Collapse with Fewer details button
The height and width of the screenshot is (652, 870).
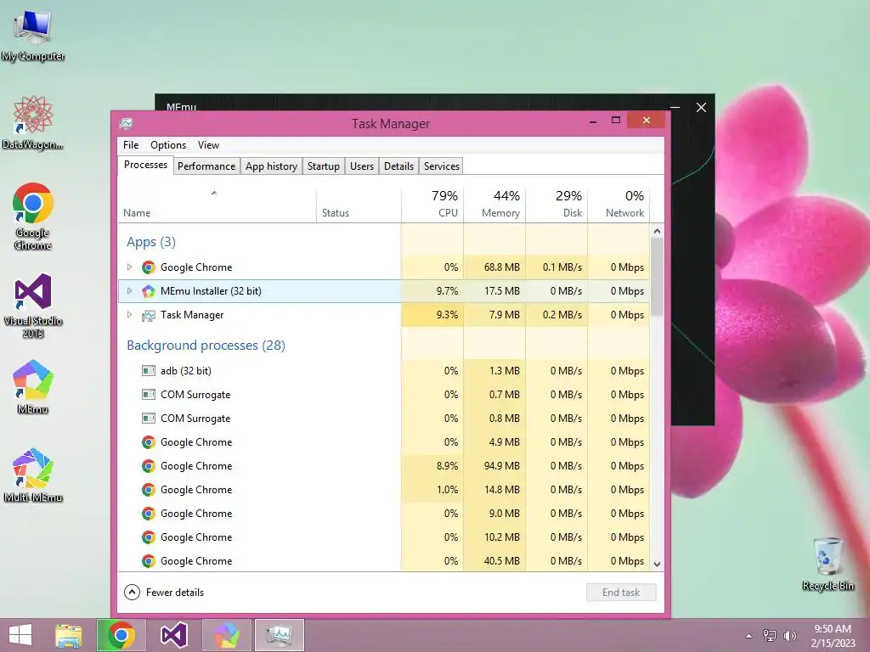point(164,593)
